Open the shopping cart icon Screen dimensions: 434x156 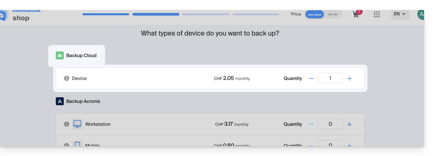356,15
